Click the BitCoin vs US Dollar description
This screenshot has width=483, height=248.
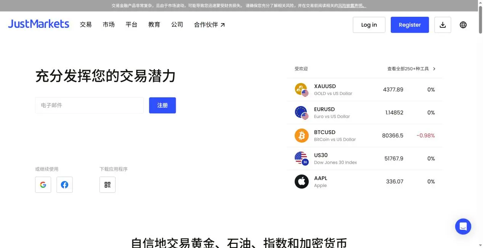point(335,140)
